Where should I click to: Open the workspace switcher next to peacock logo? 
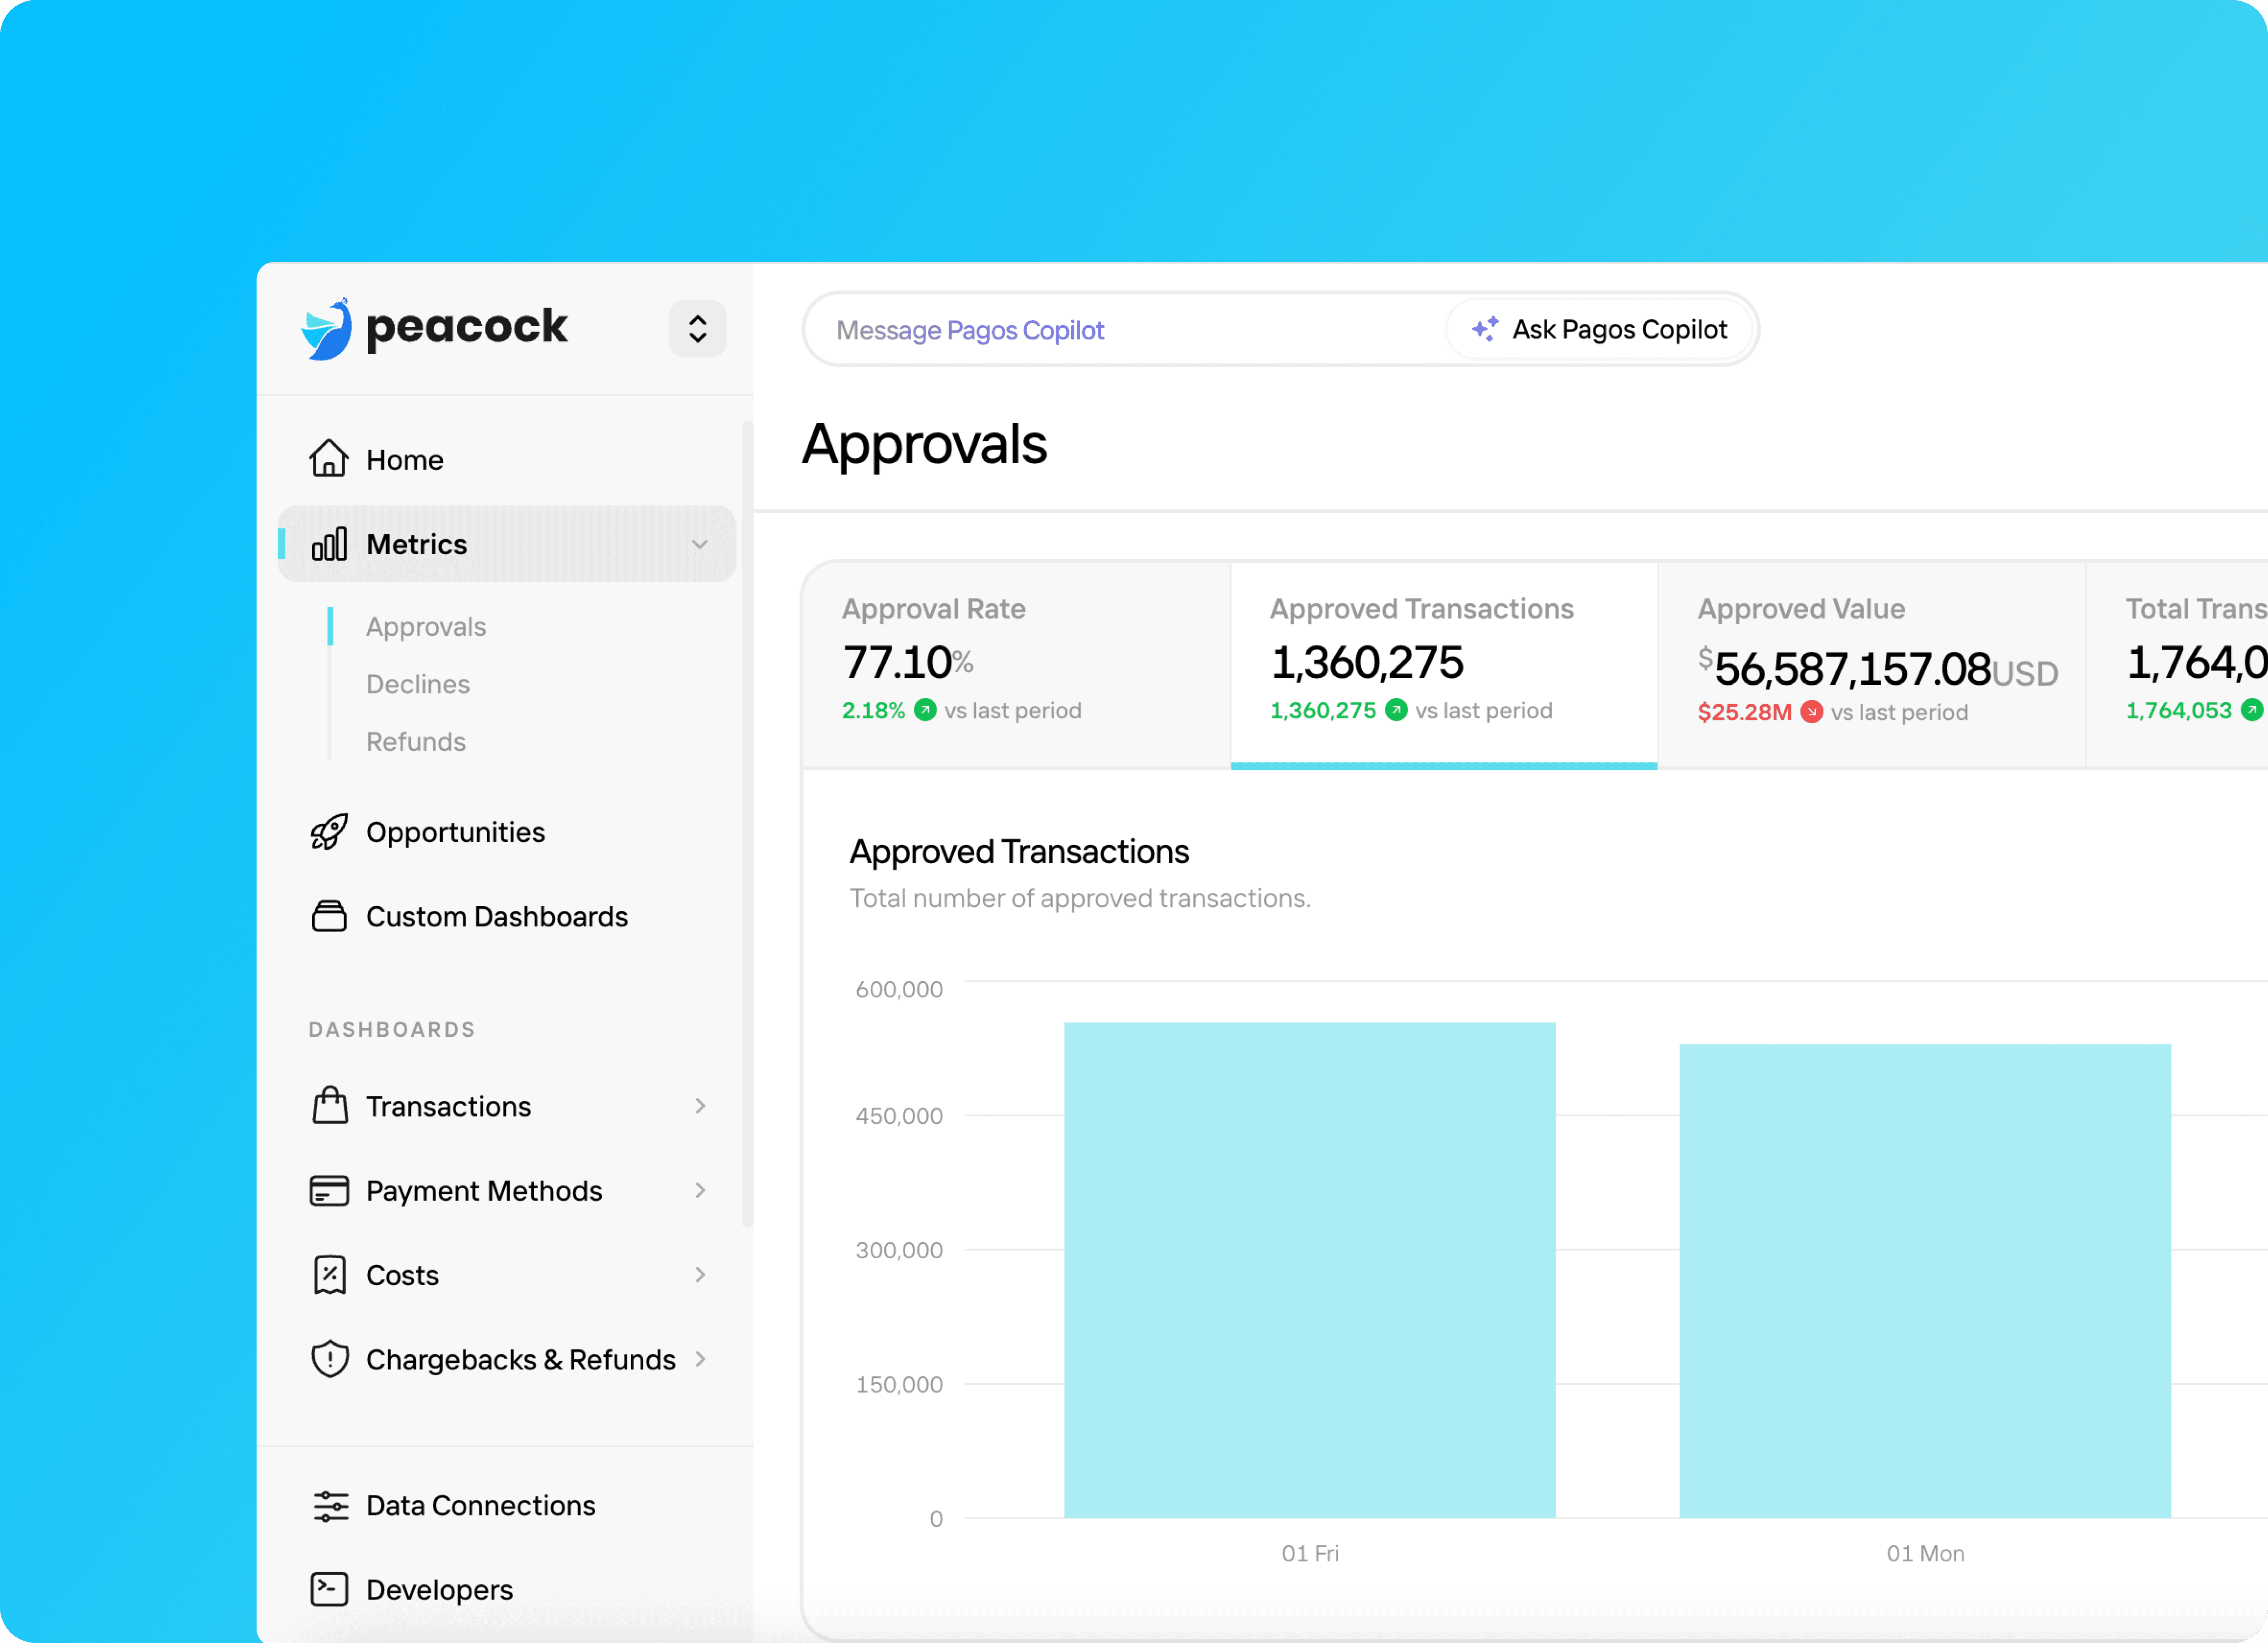coord(697,328)
